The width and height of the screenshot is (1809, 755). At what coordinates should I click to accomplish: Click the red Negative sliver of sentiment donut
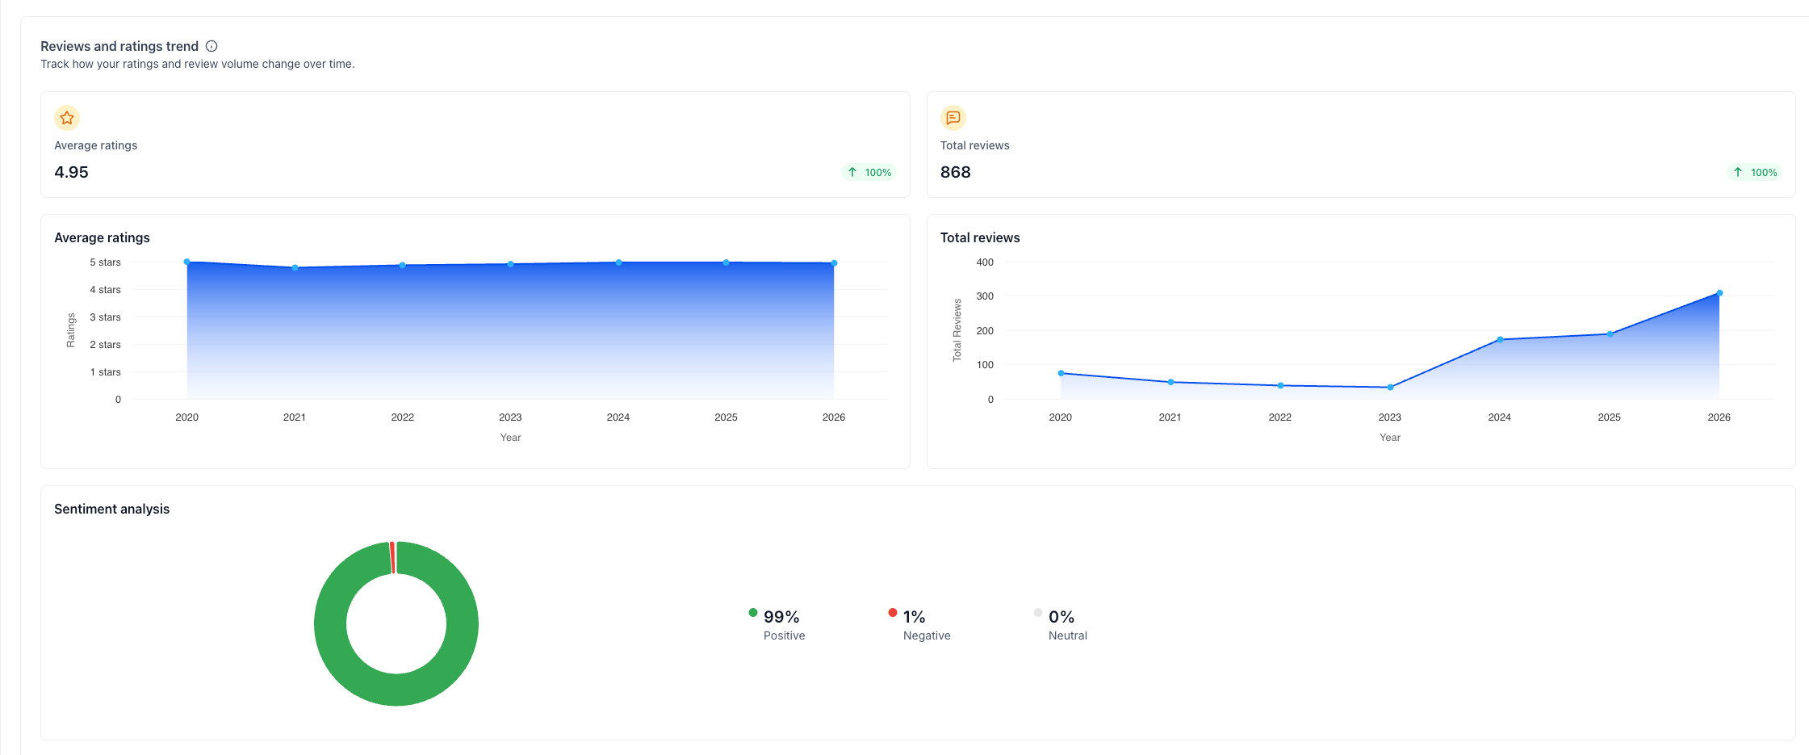coord(392,557)
